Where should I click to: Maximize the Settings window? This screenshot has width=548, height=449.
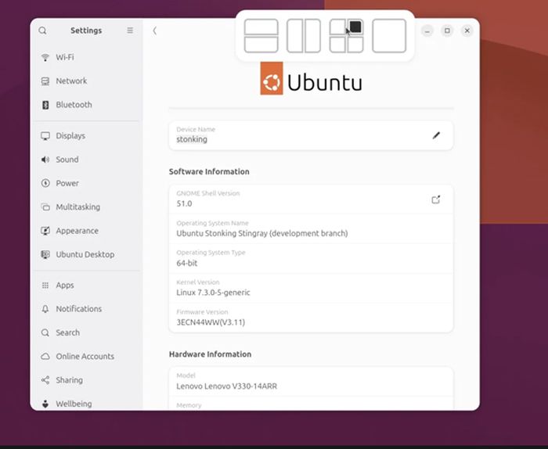click(x=447, y=31)
